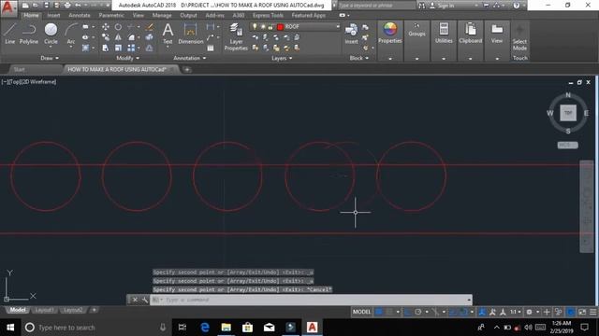Click the View panel button
The width and height of the screenshot is (599, 336).
tap(497, 33)
